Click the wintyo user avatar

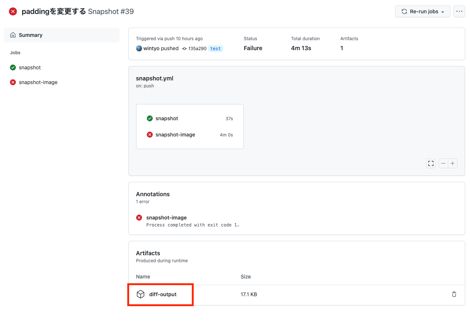[139, 48]
